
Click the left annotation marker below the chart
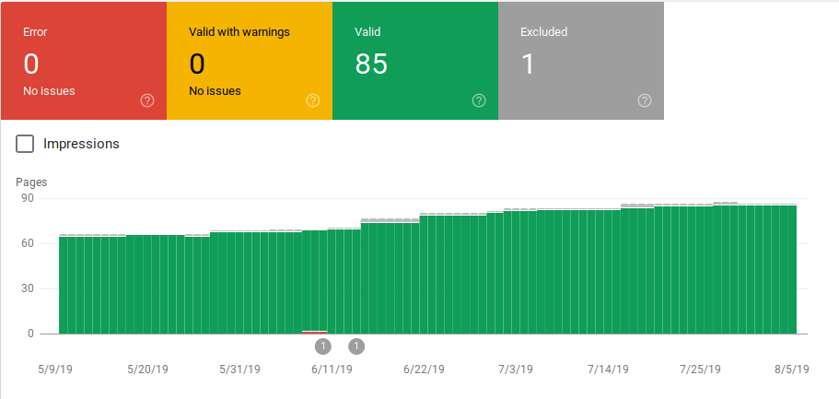click(322, 346)
